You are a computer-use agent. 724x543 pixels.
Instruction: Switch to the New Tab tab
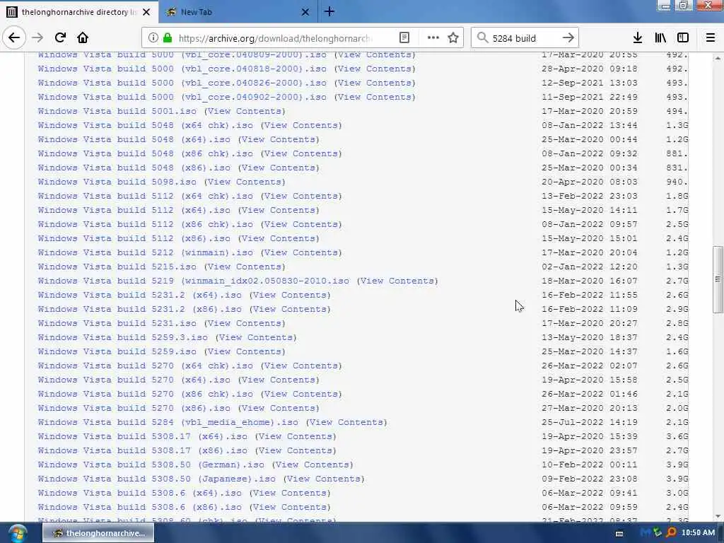[x=238, y=12]
